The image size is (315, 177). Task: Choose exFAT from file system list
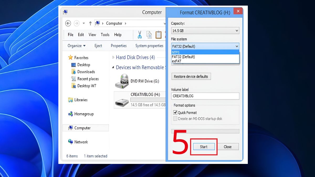click(x=205, y=61)
